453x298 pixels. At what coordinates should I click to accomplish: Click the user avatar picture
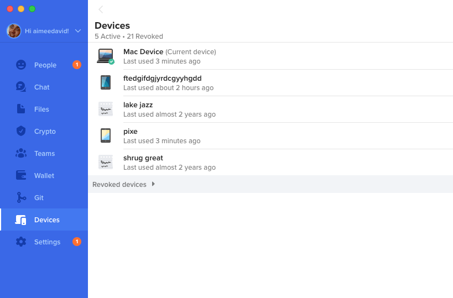(x=14, y=31)
